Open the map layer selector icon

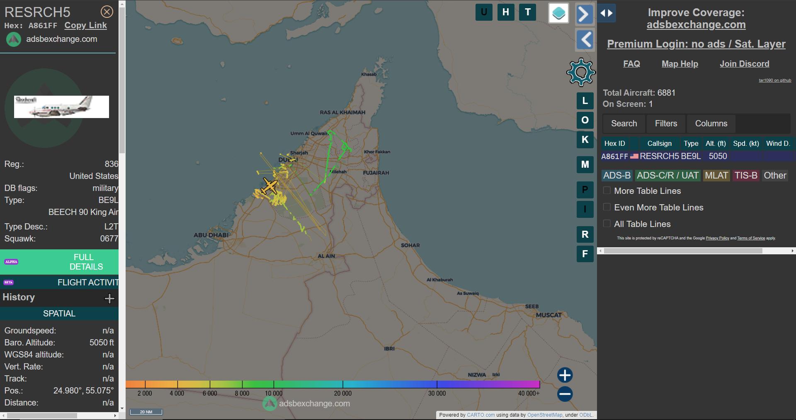pyautogui.click(x=558, y=13)
